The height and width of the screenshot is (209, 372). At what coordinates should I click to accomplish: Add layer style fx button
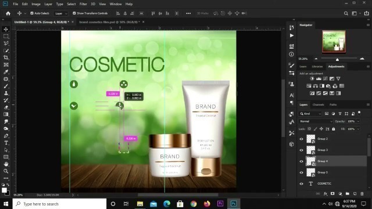325,193
